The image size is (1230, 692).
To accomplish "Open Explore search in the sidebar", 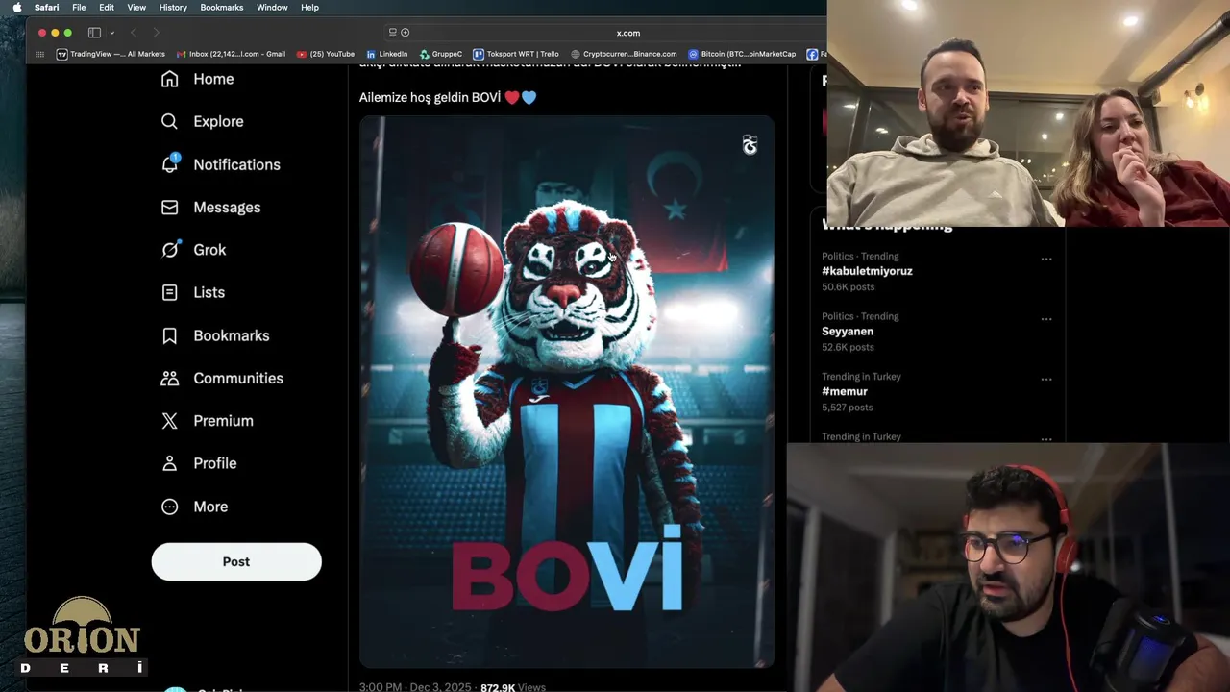I will coord(202,121).
